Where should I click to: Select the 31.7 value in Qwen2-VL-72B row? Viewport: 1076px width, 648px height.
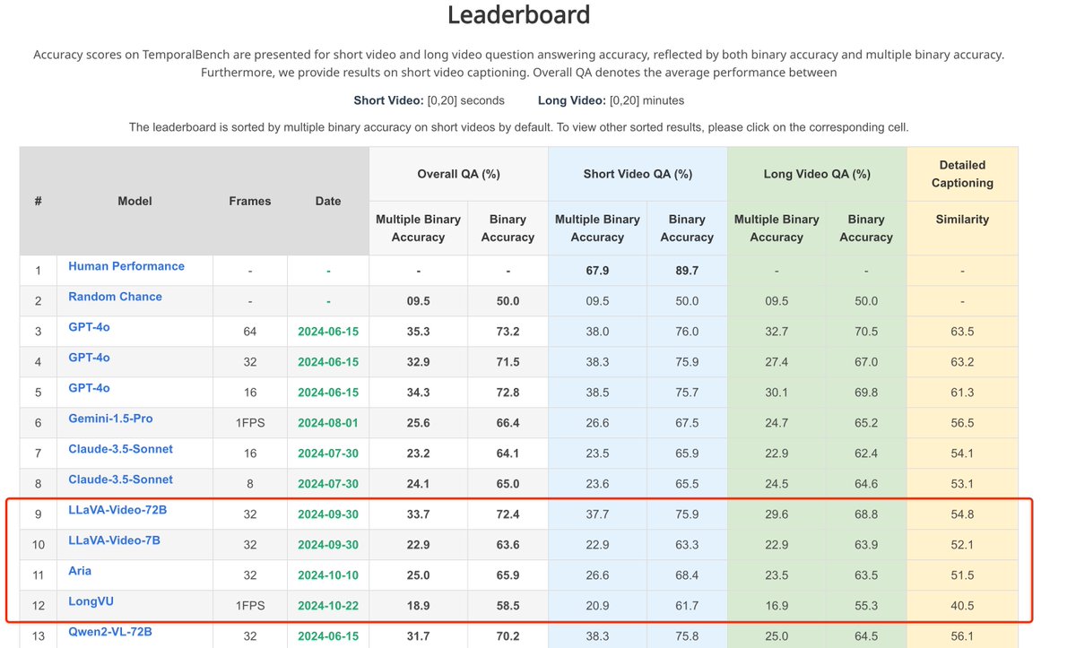(418, 636)
